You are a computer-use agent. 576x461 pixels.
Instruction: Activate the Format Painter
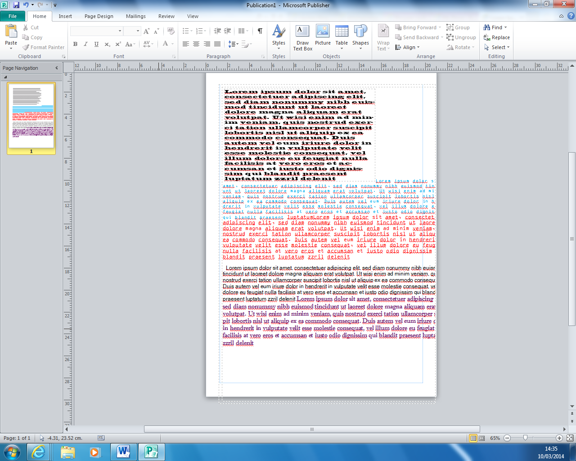[x=43, y=47]
